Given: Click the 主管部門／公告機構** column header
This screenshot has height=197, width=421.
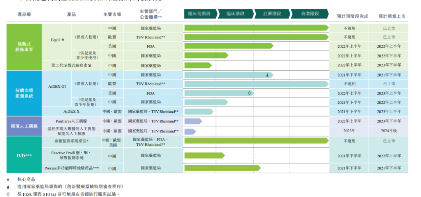Looking at the screenshot, I should [x=150, y=14].
